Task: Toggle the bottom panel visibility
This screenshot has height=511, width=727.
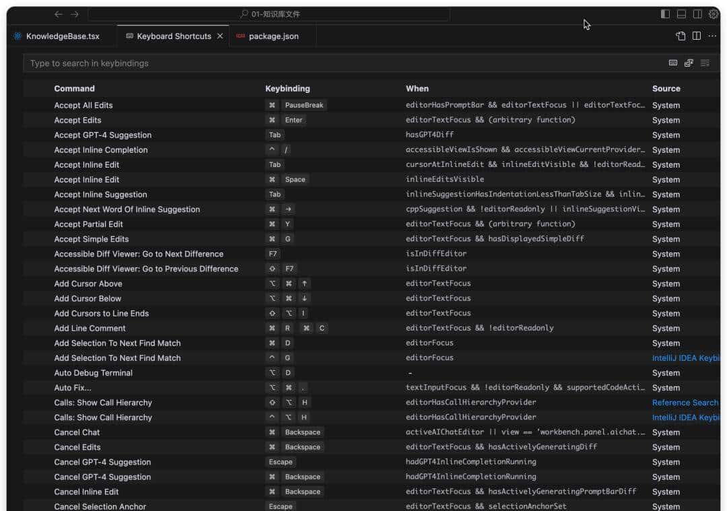Action: pyautogui.click(x=681, y=14)
